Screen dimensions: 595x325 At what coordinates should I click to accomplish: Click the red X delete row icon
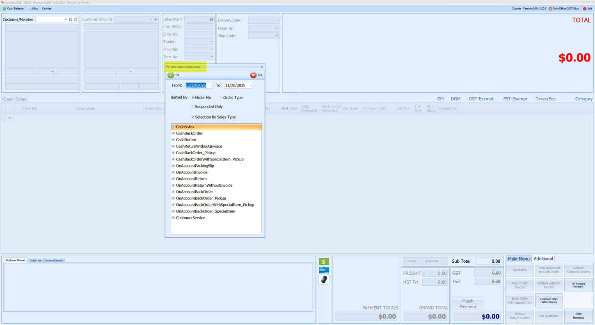[x=10, y=118]
